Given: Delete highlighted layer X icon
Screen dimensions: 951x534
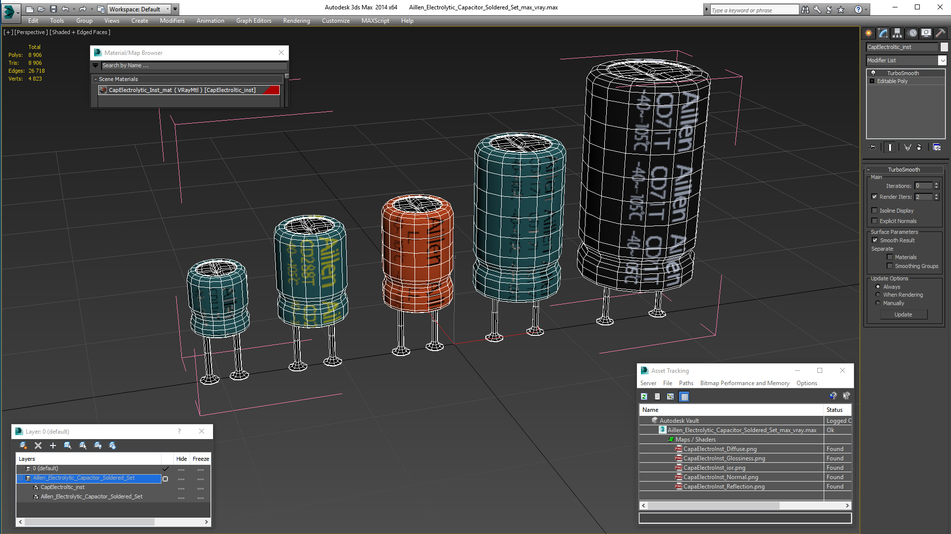Looking at the screenshot, I should pos(38,445).
